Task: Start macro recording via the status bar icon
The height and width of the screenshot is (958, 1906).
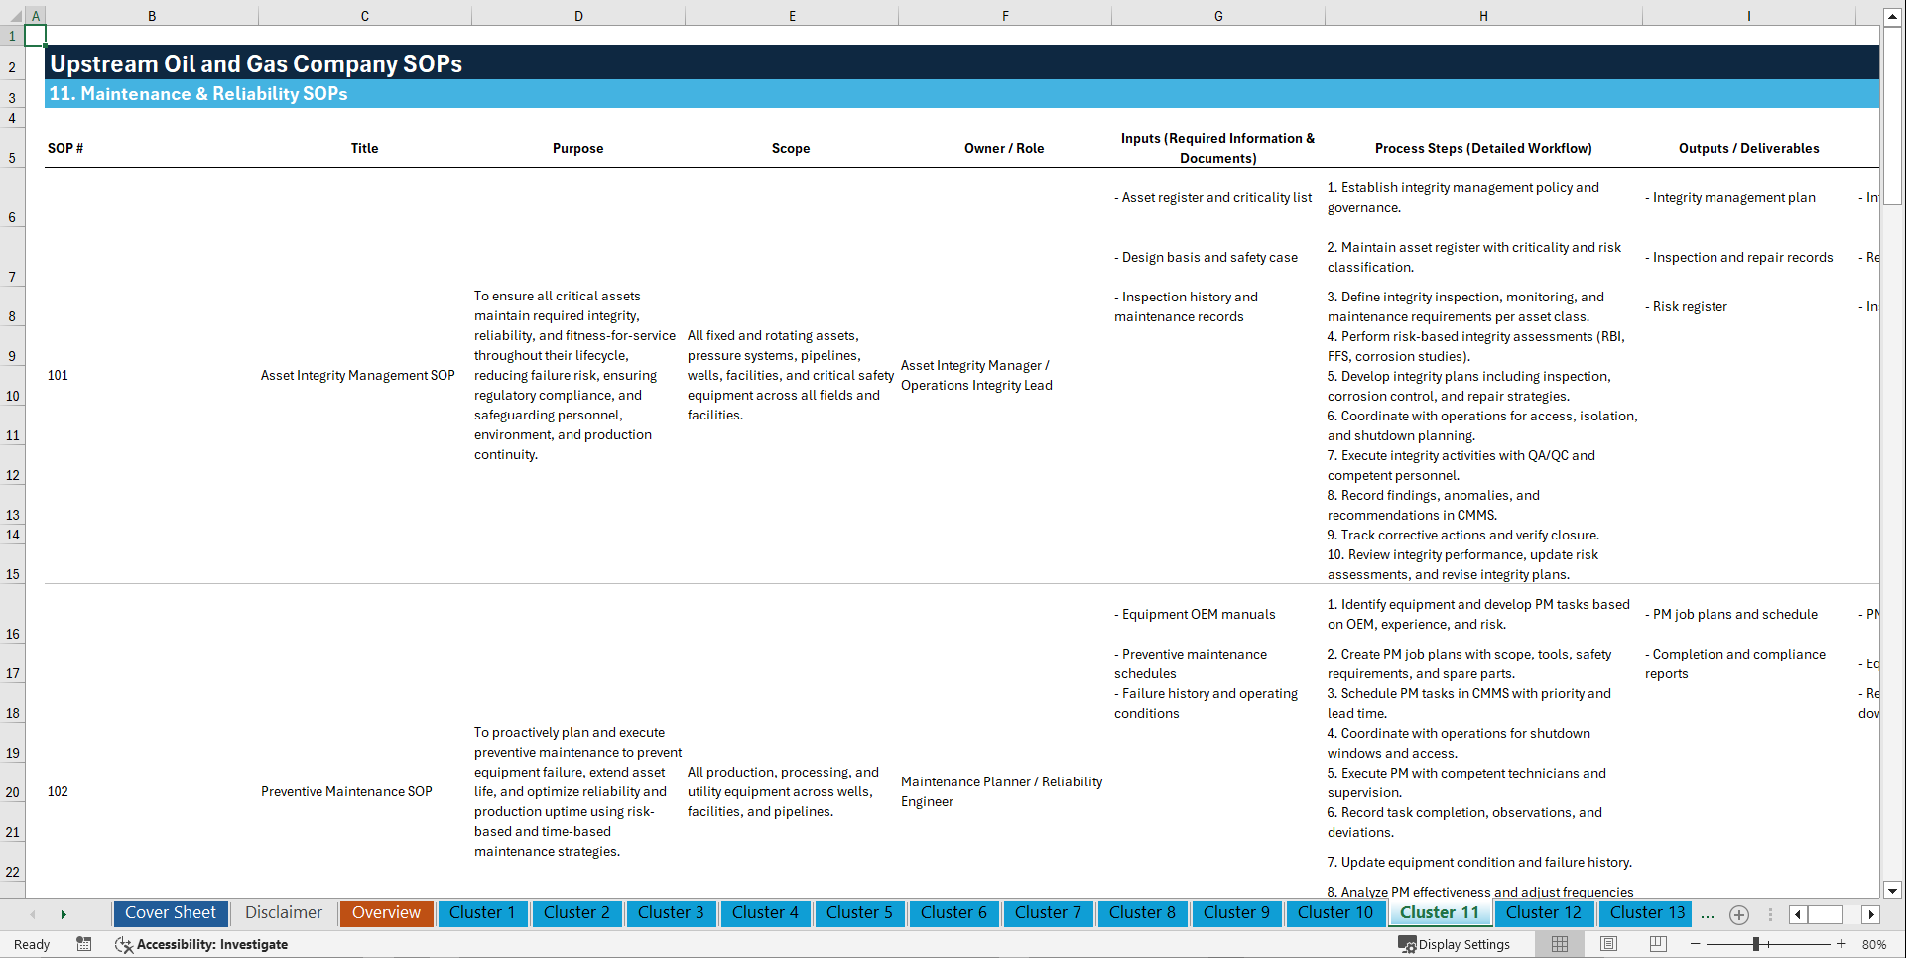Action: 84,944
